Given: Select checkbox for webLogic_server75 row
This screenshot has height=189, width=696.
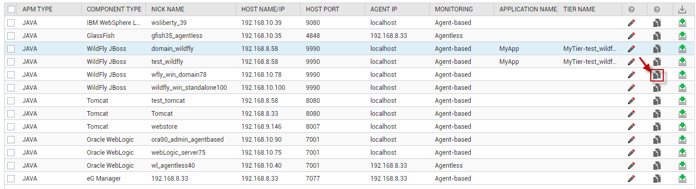Looking at the screenshot, I should click(x=11, y=153).
